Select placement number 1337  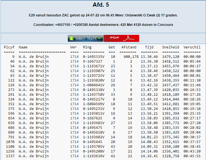click(10, 156)
